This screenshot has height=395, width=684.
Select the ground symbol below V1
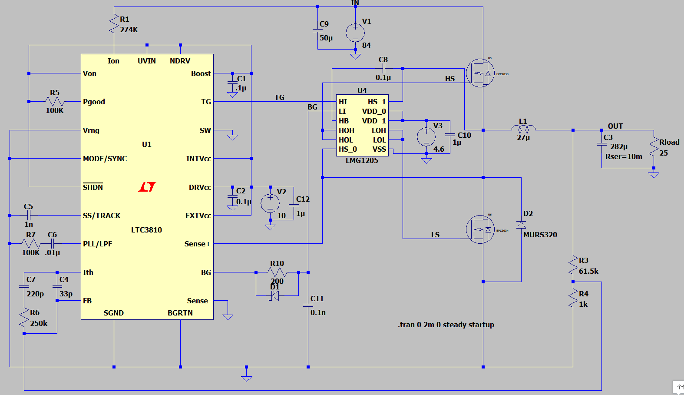pos(355,56)
